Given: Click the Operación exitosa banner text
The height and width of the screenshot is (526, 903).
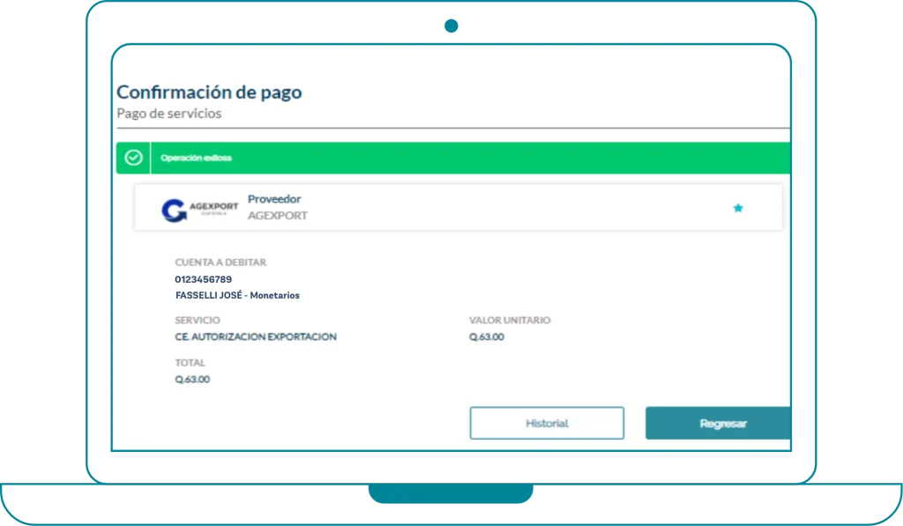Looking at the screenshot, I should pyautogui.click(x=196, y=159).
